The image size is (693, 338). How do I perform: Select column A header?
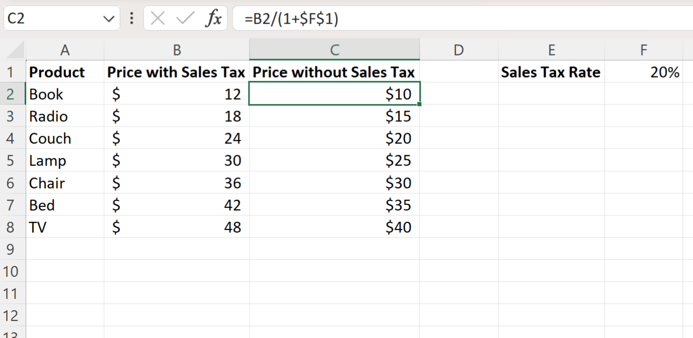pos(65,50)
